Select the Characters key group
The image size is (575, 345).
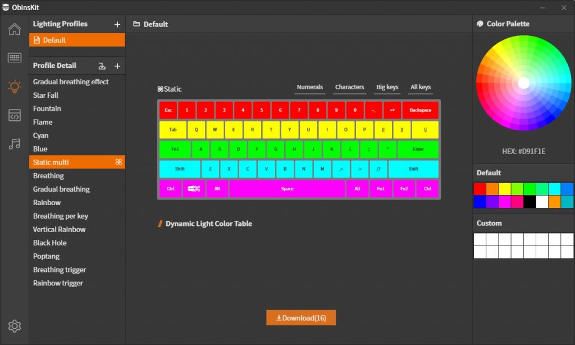(x=349, y=87)
